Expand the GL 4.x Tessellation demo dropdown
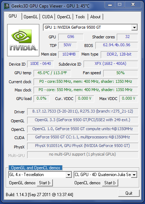This screenshot has height=204, width=145. (x=69, y=175)
